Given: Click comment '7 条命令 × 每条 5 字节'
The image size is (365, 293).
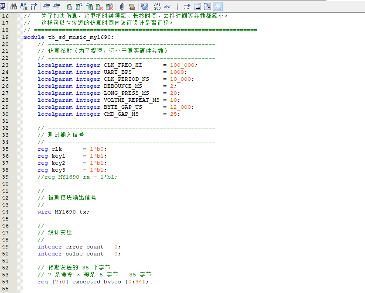Looking at the screenshot, I should [83, 275].
